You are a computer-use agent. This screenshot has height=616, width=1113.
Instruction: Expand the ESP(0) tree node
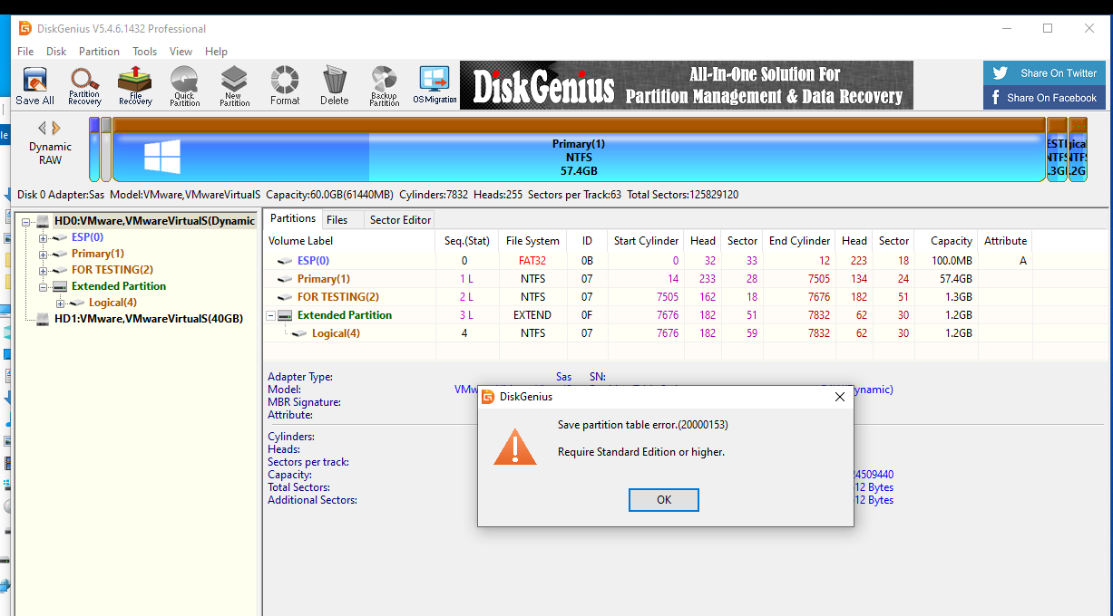(x=44, y=237)
